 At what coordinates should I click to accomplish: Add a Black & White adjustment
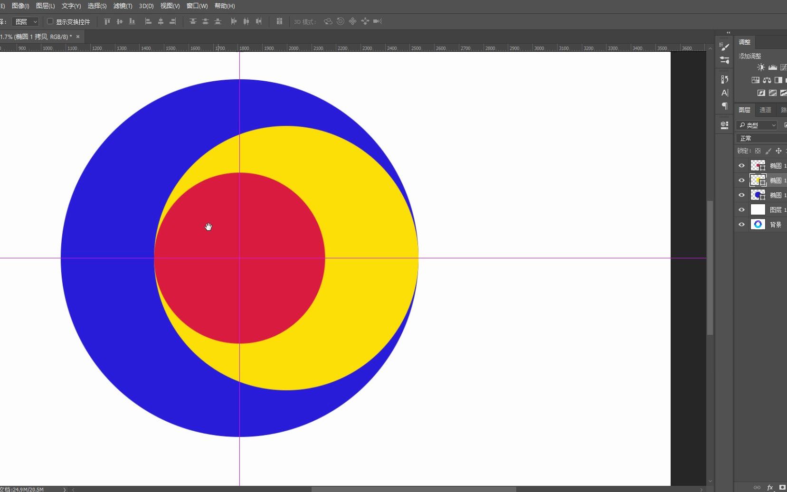pyautogui.click(x=778, y=80)
